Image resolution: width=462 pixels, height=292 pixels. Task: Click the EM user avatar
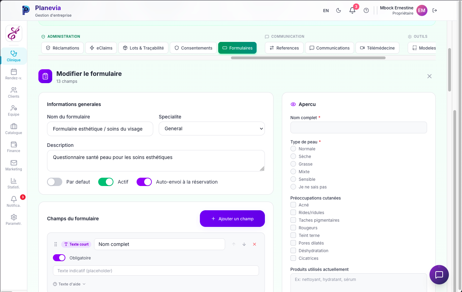pos(422,10)
